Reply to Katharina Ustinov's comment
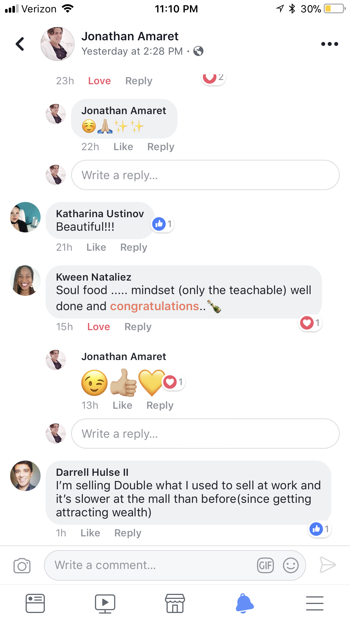350x622 pixels. coord(134,247)
